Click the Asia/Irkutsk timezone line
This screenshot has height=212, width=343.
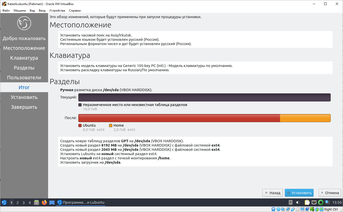tap(96, 35)
